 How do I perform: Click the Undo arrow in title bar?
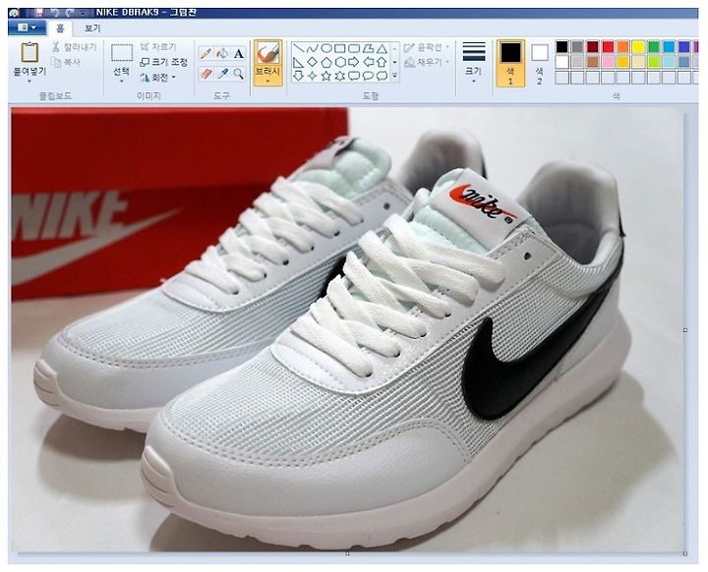tap(54, 12)
